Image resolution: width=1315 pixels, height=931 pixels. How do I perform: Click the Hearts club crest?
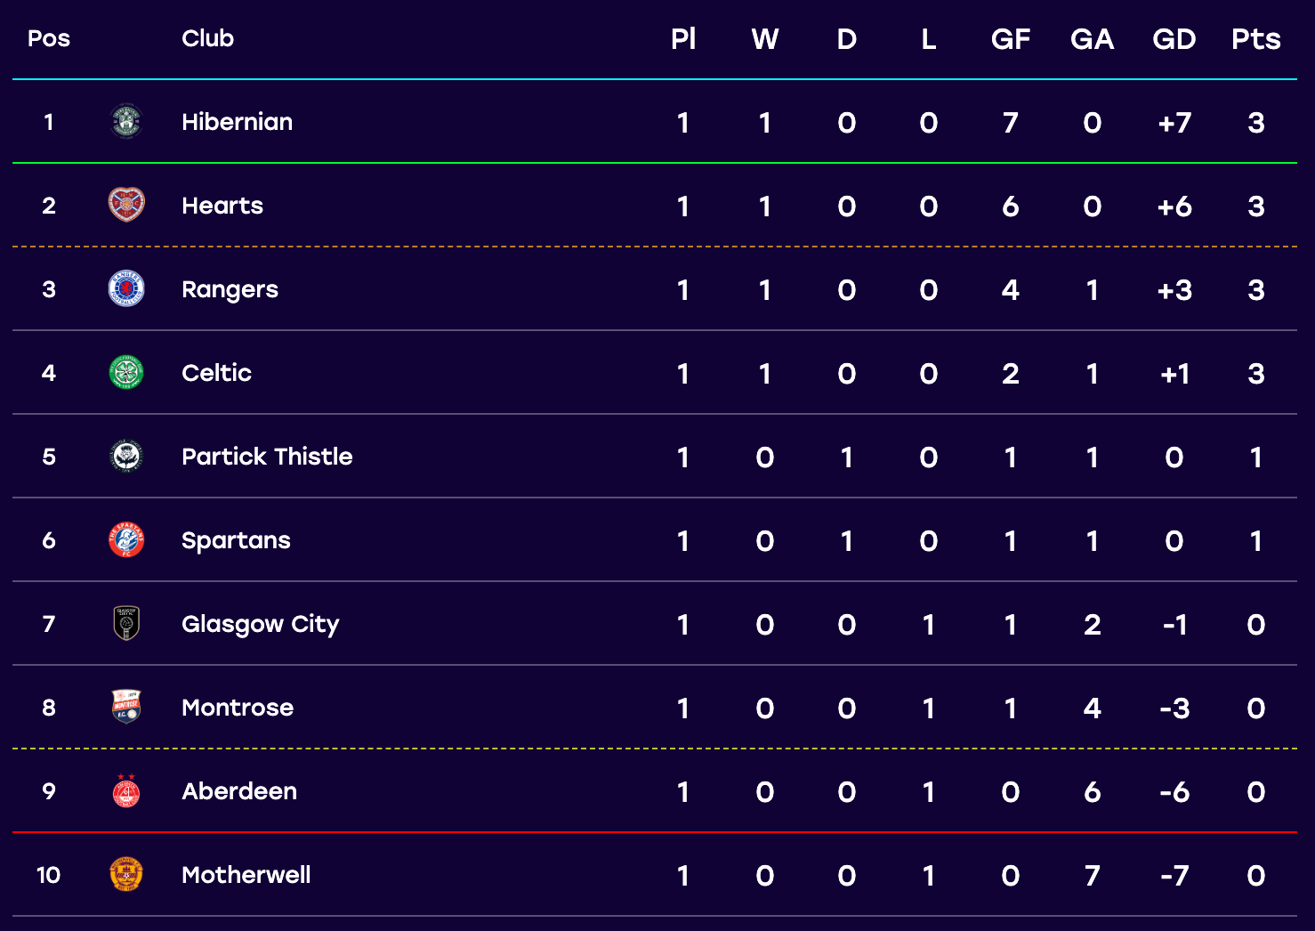tap(126, 205)
